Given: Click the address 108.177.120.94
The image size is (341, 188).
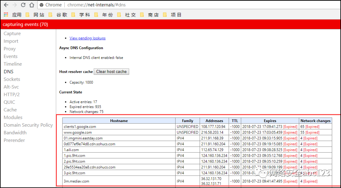Looking at the screenshot, I should coord(213,126).
